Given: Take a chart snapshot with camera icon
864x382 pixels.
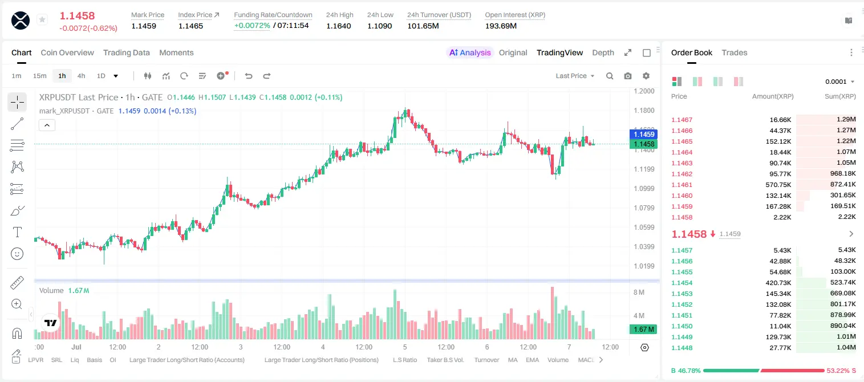Looking at the screenshot, I should pos(628,76).
